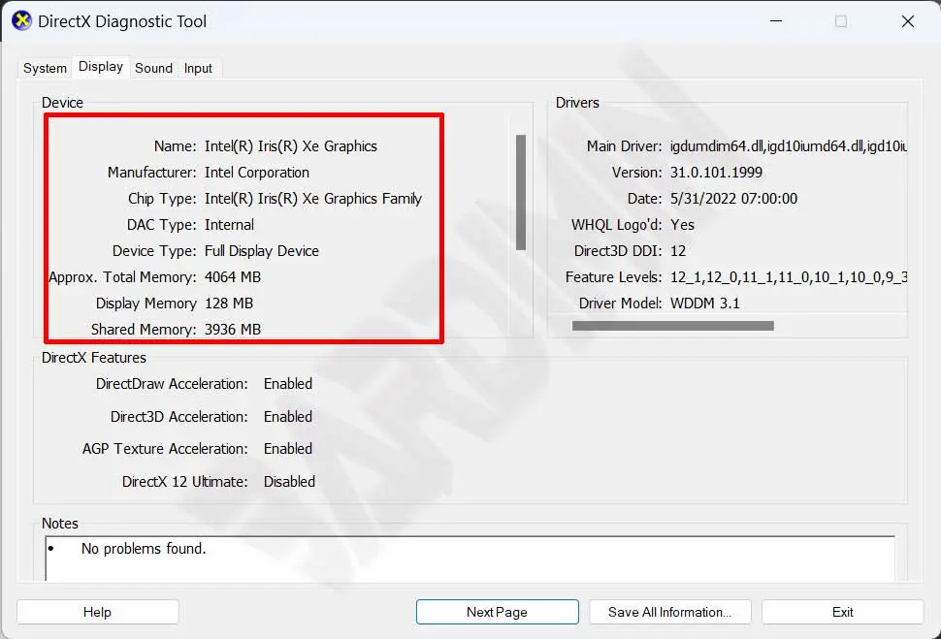Viewport: 941px width, 639px height.
Task: Click Direct3D Acceleration Enabled status
Action: pos(288,416)
